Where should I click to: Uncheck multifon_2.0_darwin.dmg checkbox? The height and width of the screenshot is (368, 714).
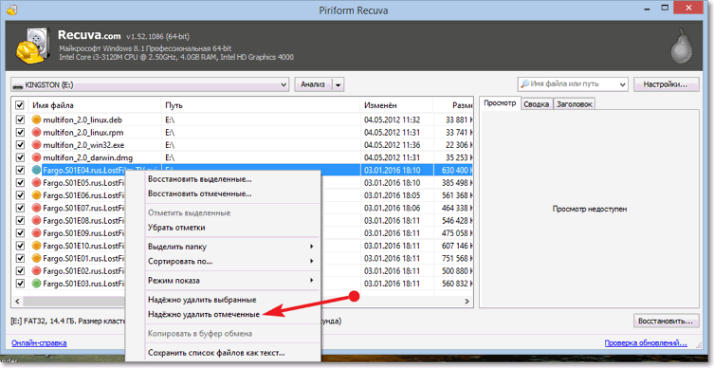click(20, 157)
